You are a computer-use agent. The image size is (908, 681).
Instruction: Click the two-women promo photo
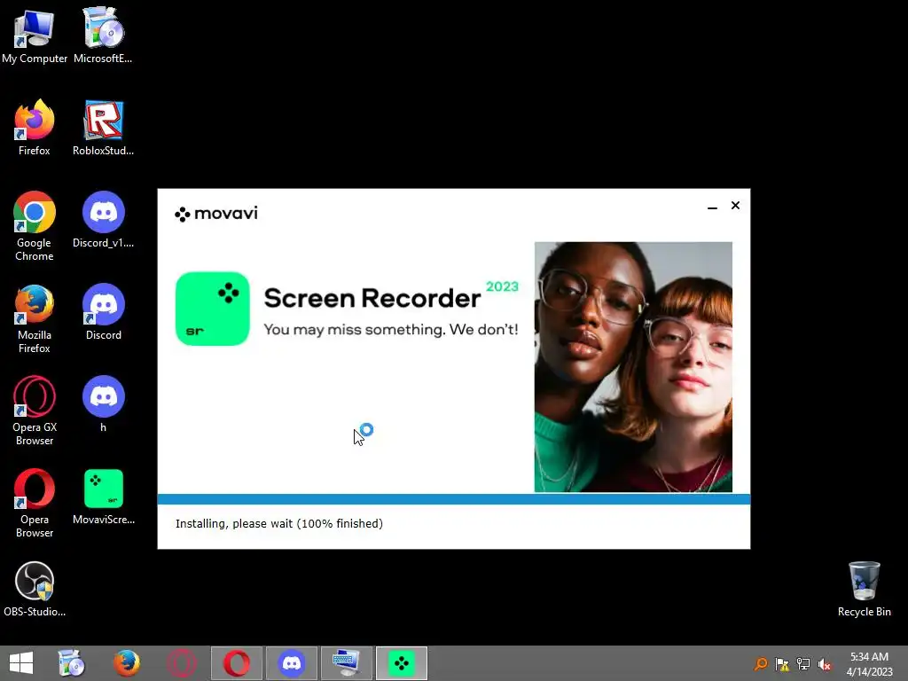633,367
